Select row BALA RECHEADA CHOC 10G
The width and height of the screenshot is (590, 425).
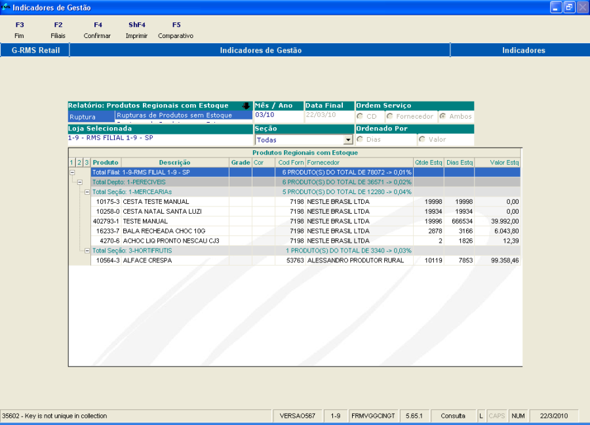coord(305,231)
